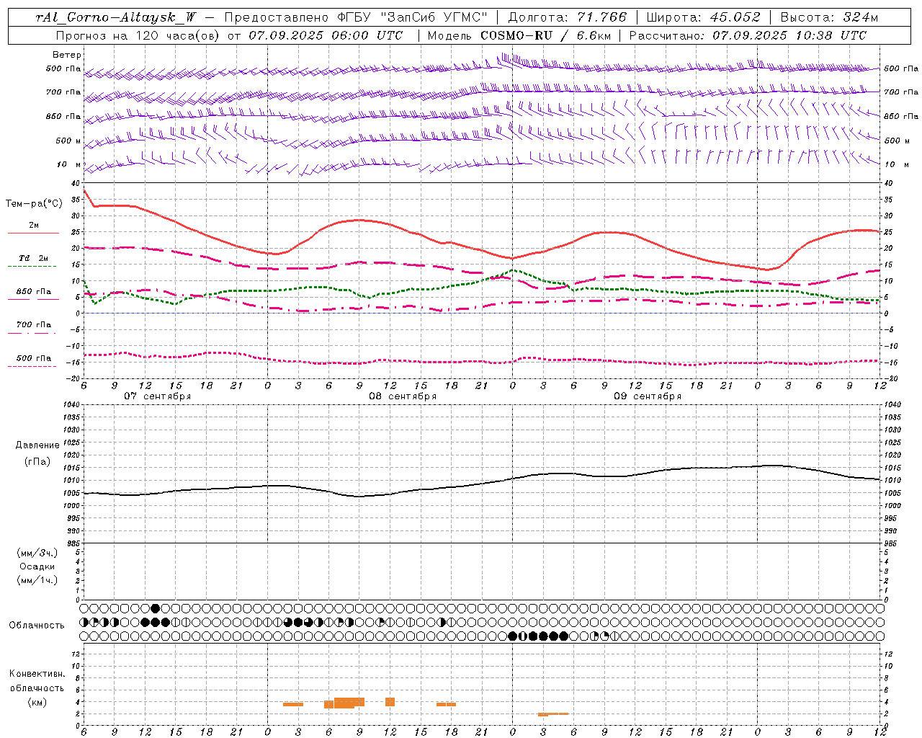The width and height of the screenshot is (922, 738).
Task: Click the (мм/3ч.) precipitation unit label
Action: tap(37, 553)
